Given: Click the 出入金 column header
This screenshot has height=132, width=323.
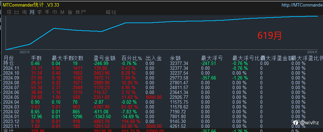Looking at the screenshot, I should click(x=154, y=58).
